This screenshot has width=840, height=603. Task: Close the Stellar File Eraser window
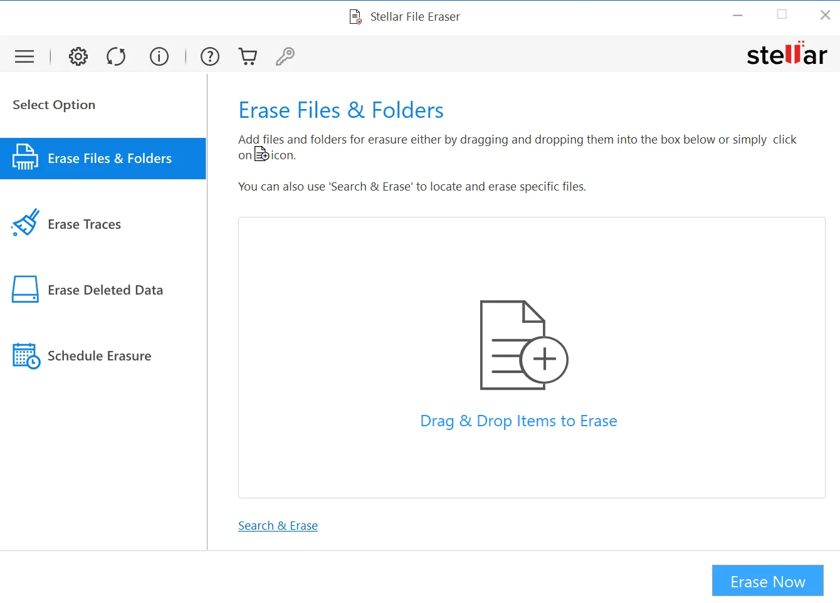pos(826,15)
